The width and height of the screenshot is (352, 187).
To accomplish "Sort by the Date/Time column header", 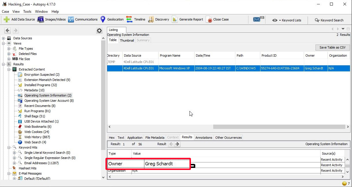I will click(214, 55).
